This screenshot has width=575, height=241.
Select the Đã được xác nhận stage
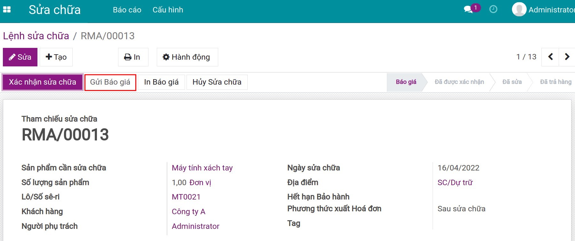[459, 82]
